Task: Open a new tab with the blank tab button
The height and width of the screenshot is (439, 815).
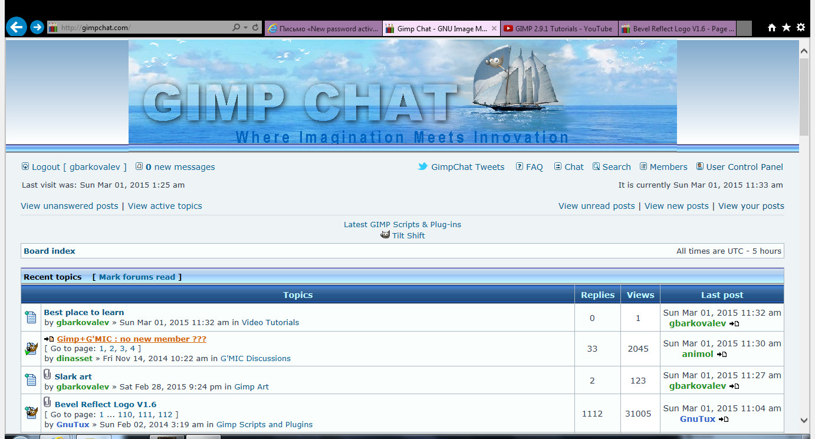Action: click(x=744, y=28)
